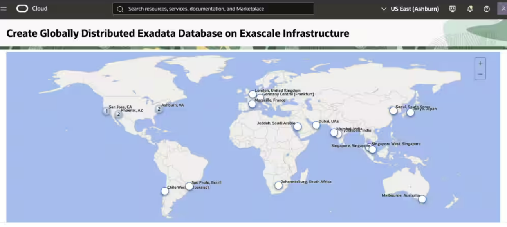Open the notifications bell
507x227 pixels.
click(470, 9)
